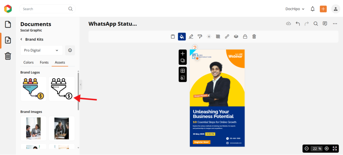
Task: Open the comments icon
Action: 325,24
